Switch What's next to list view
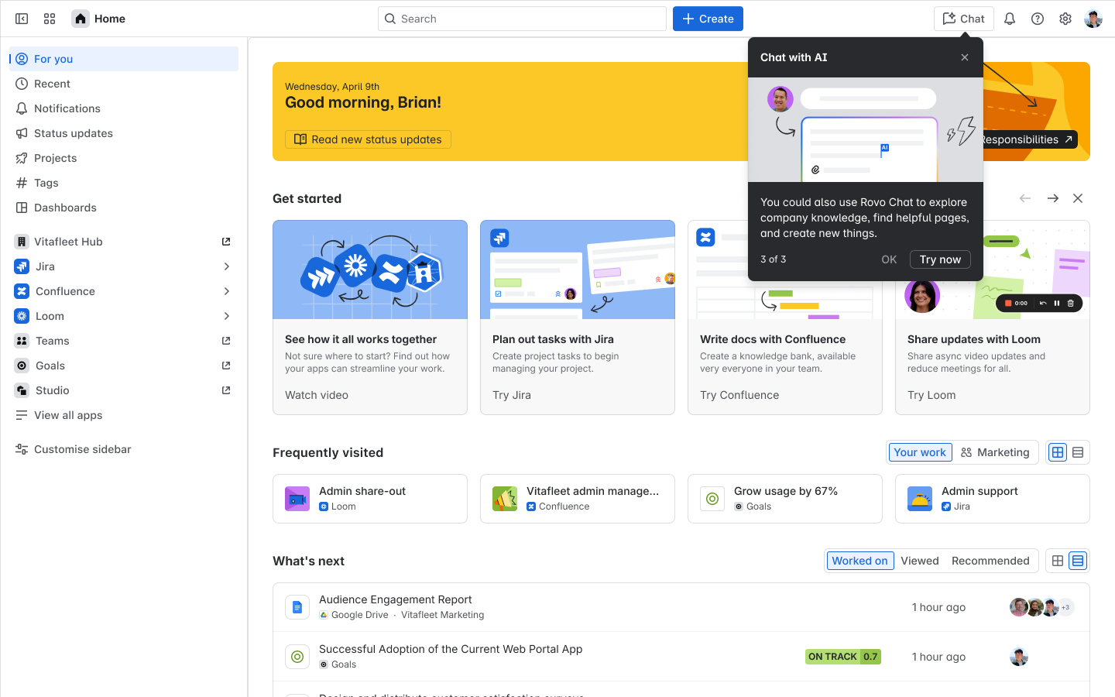 click(1078, 561)
